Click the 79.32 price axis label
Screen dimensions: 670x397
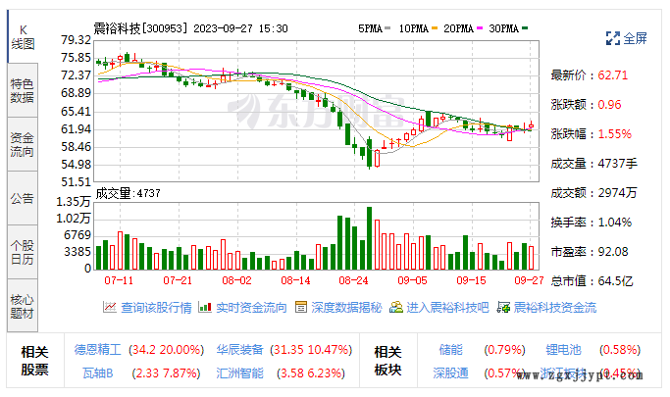pos(77,40)
